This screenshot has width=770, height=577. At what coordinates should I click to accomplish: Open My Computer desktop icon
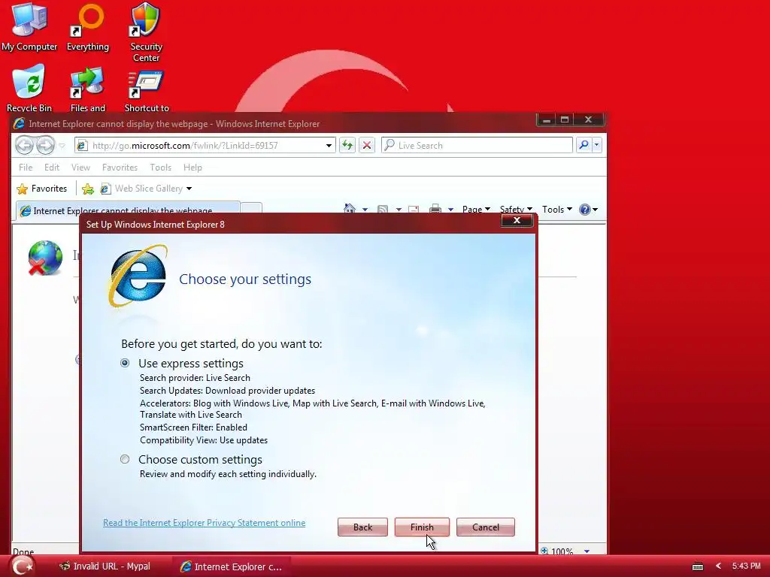(29, 26)
